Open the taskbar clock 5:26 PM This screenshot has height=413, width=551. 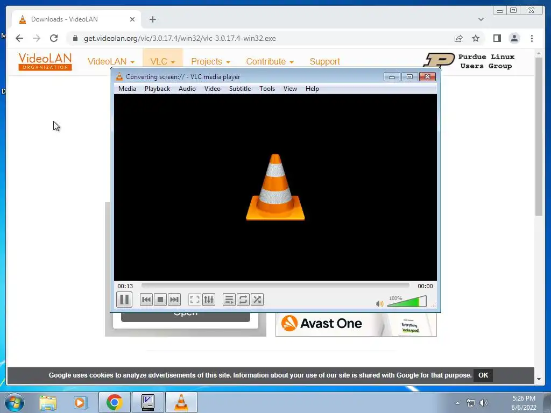524,403
